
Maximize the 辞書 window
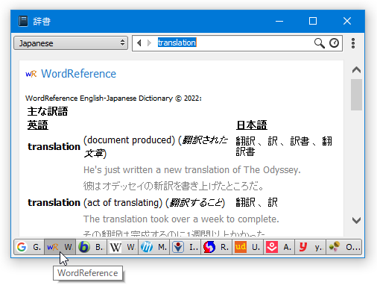click(313, 21)
